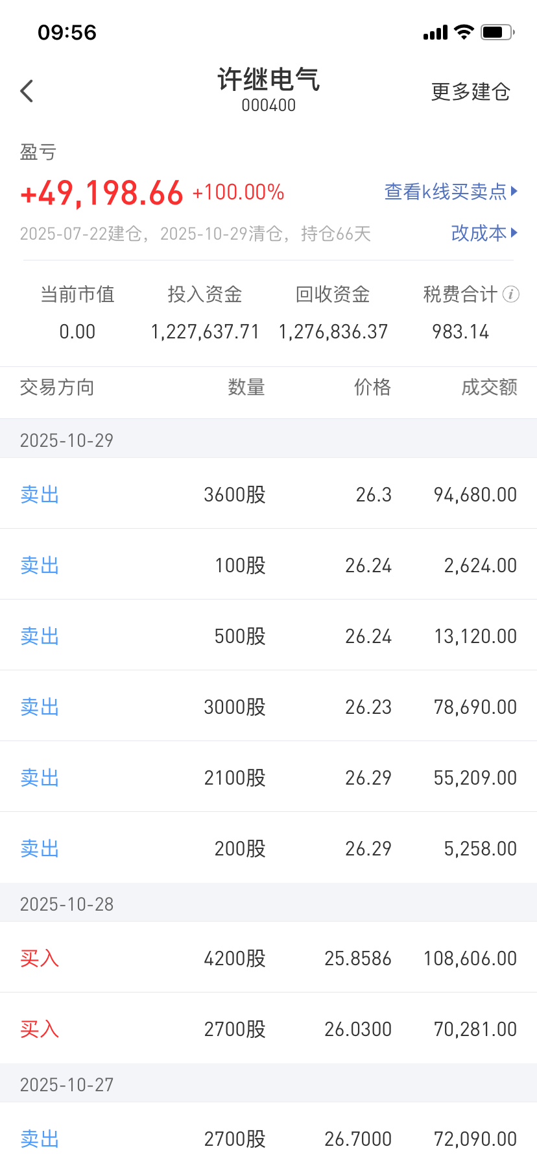This screenshot has width=537, height=1164.
Task: Open the info icon beside 税费合计
Action: pos(511,294)
